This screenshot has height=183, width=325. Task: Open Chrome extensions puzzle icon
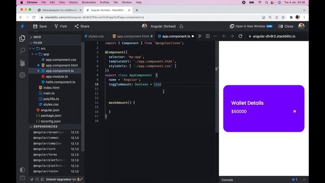[291, 17]
